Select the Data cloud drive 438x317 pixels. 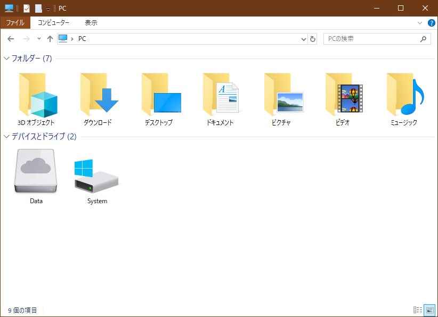tap(36, 172)
